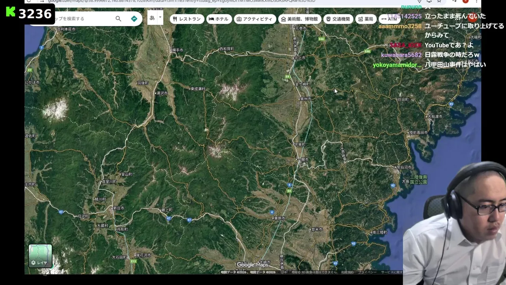Select the ホテル category chip

219,19
